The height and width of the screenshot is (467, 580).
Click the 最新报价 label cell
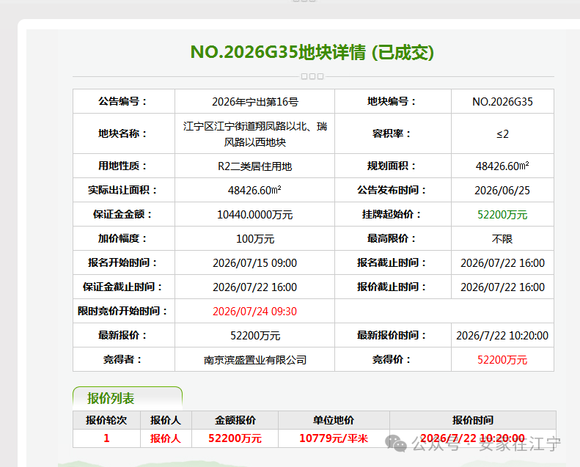(x=124, y=335)
